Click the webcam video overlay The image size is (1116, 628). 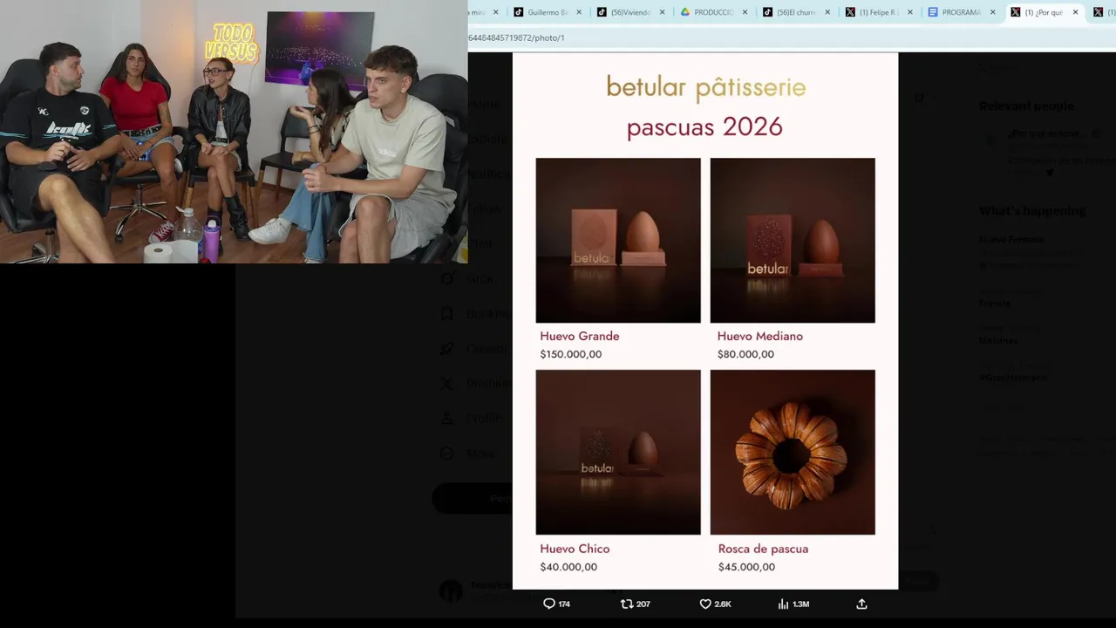click(x=234, y=132)
